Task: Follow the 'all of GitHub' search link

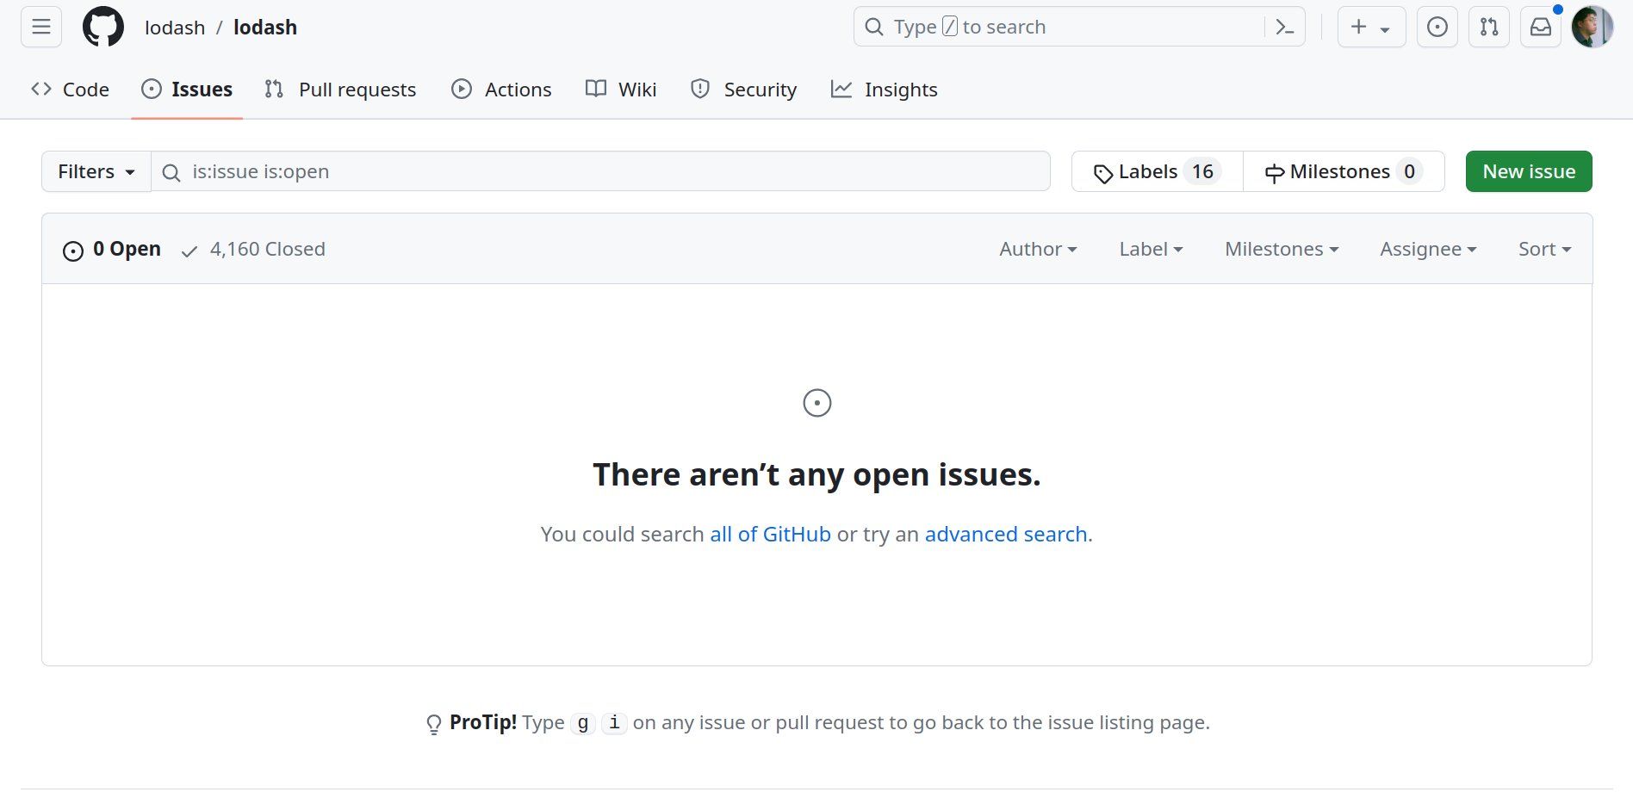Action: click(770, 535)
